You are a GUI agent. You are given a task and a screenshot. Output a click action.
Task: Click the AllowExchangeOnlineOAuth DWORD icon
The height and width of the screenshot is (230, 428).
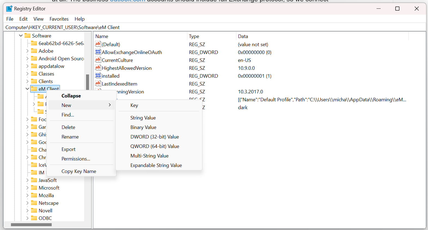[98, 52]
